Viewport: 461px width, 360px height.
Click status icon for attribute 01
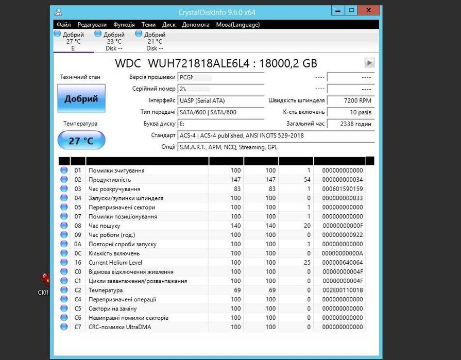(64, 170)
